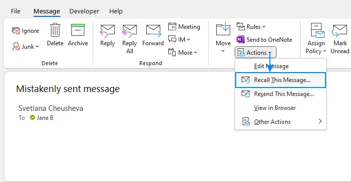Click the More respond actions icon
Screen dimensions: 351x182
pyautogui.click(x=172, y=52)
